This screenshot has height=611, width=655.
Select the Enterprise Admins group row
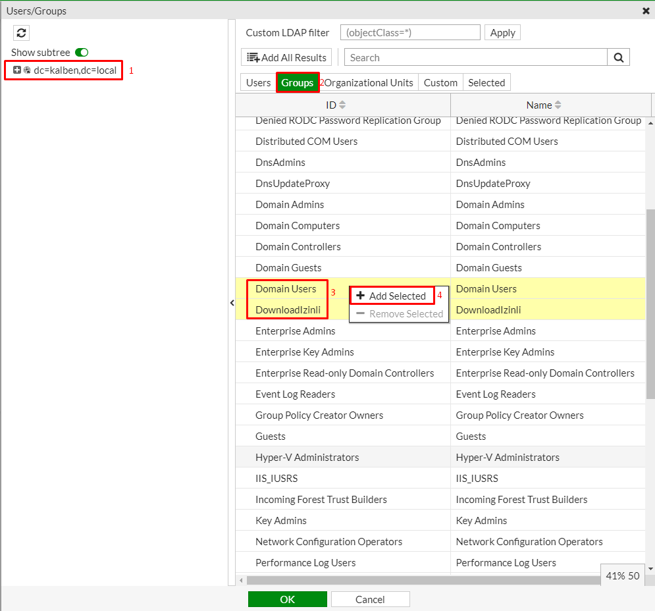tap(296, 331)
